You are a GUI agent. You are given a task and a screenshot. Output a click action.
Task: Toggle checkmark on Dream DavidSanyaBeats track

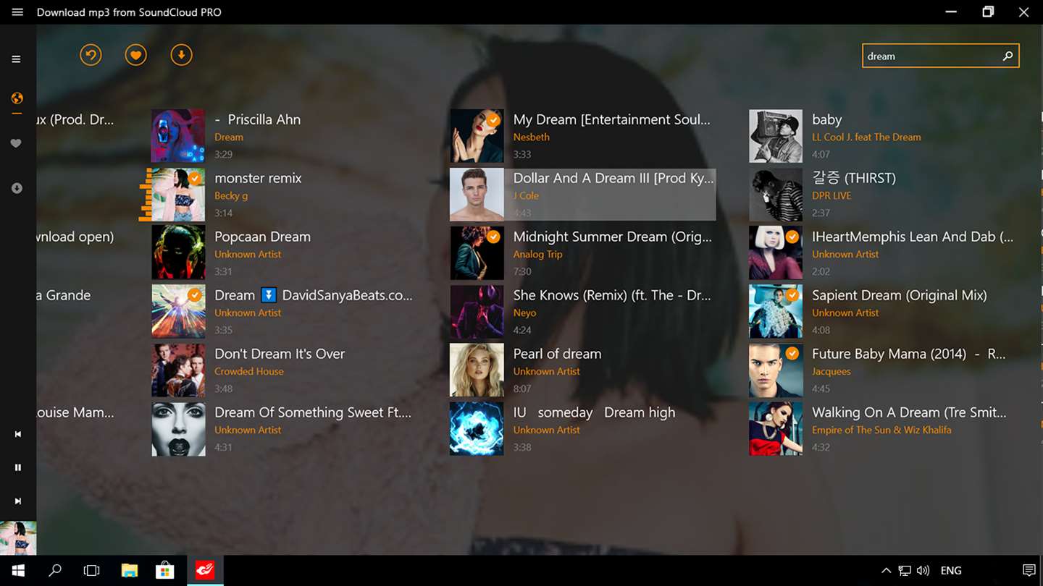(195, 295)
